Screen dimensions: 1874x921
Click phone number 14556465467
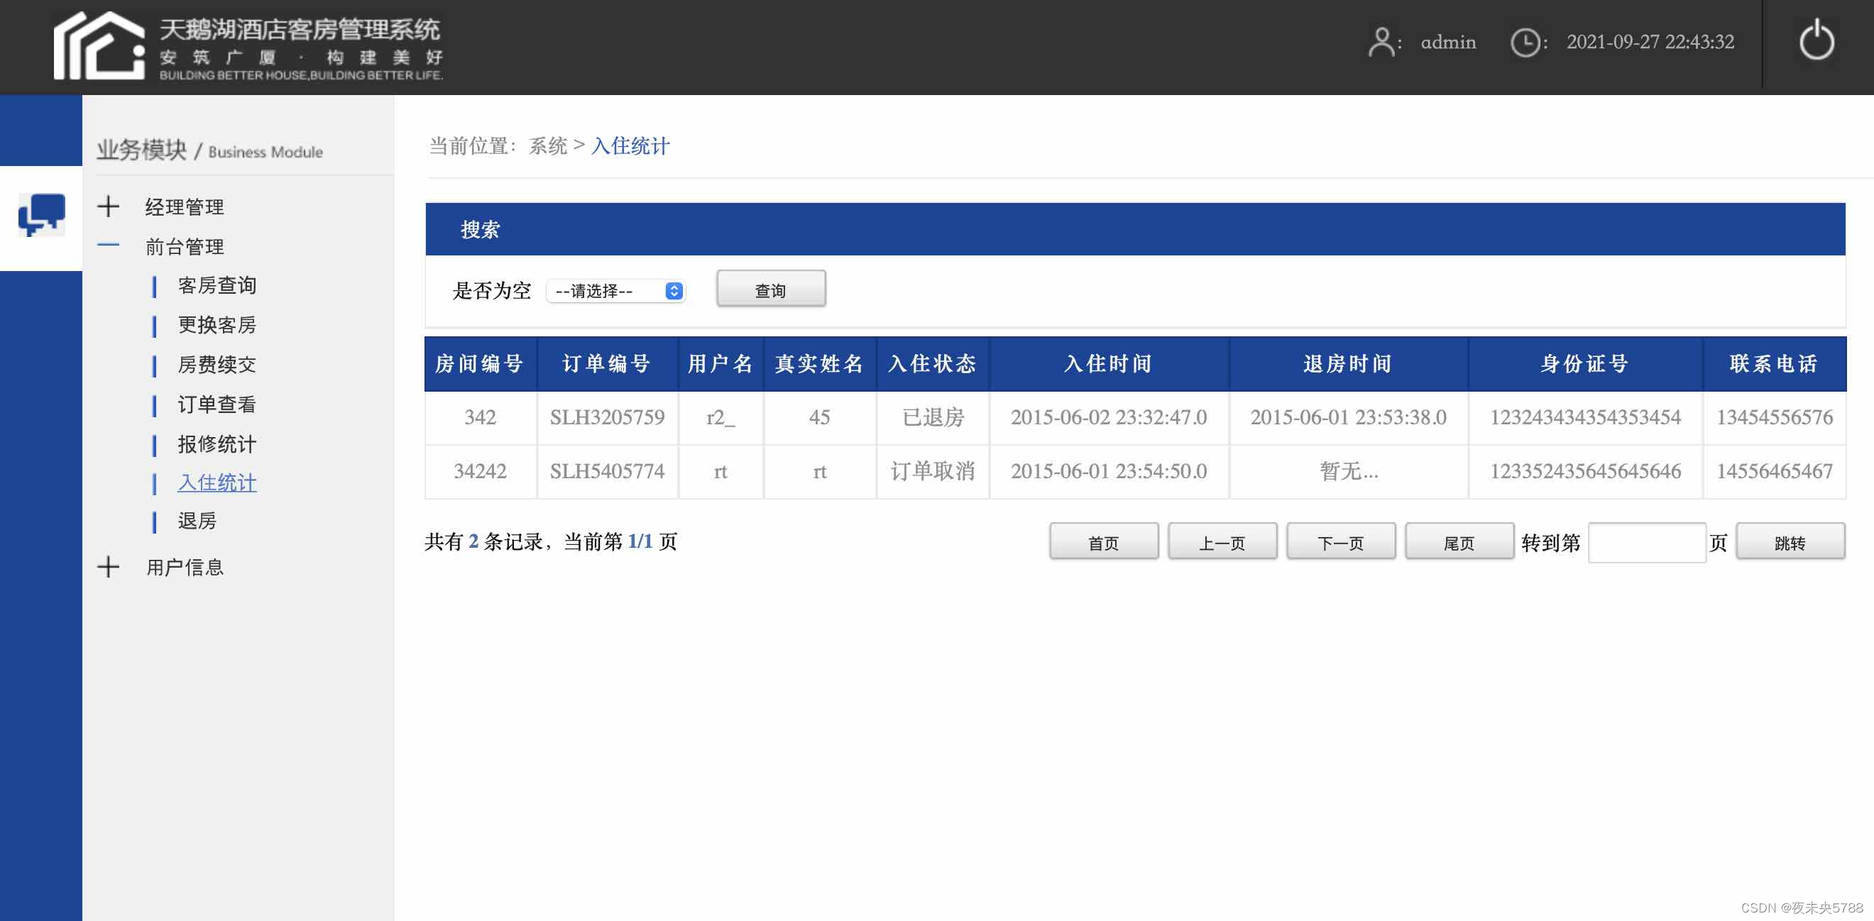(x=1774, y=471)
